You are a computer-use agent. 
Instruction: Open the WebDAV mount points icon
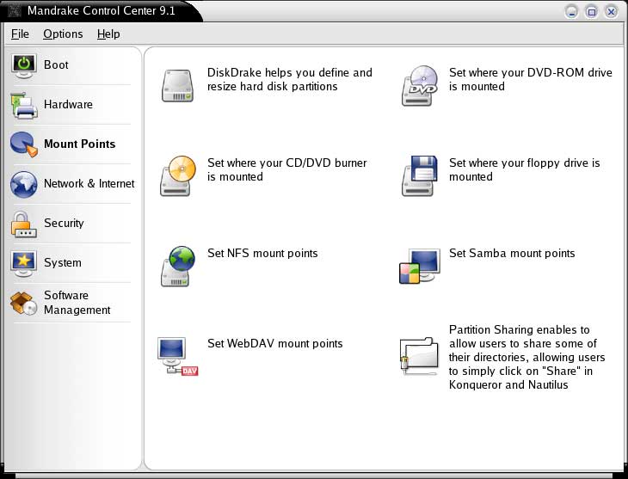[x=178, y=356]
